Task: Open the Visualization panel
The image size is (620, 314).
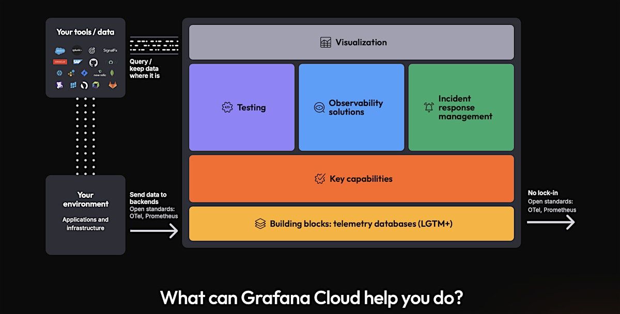Action: (351, 42)
